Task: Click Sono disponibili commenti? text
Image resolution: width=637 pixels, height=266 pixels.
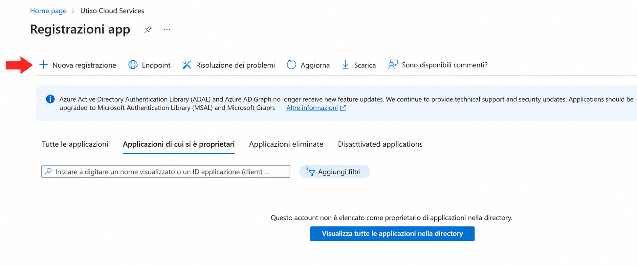Action: click(x=445, y=65)
